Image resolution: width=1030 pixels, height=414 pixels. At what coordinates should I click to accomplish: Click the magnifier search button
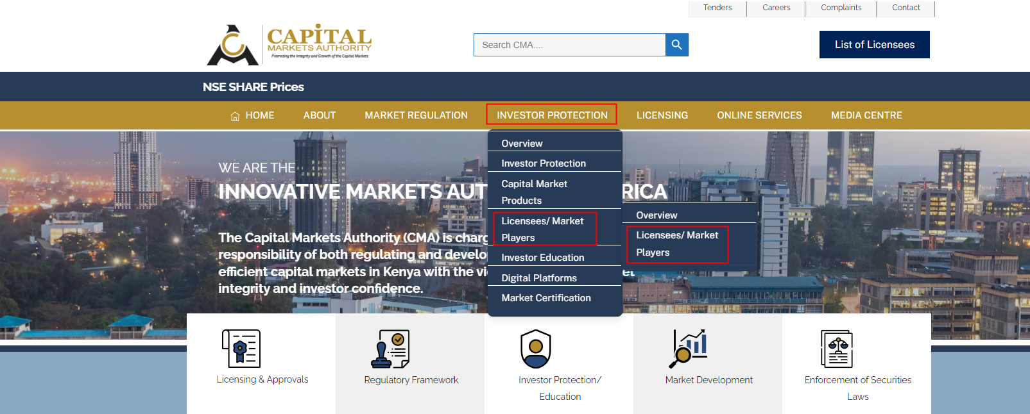(676, 45)
